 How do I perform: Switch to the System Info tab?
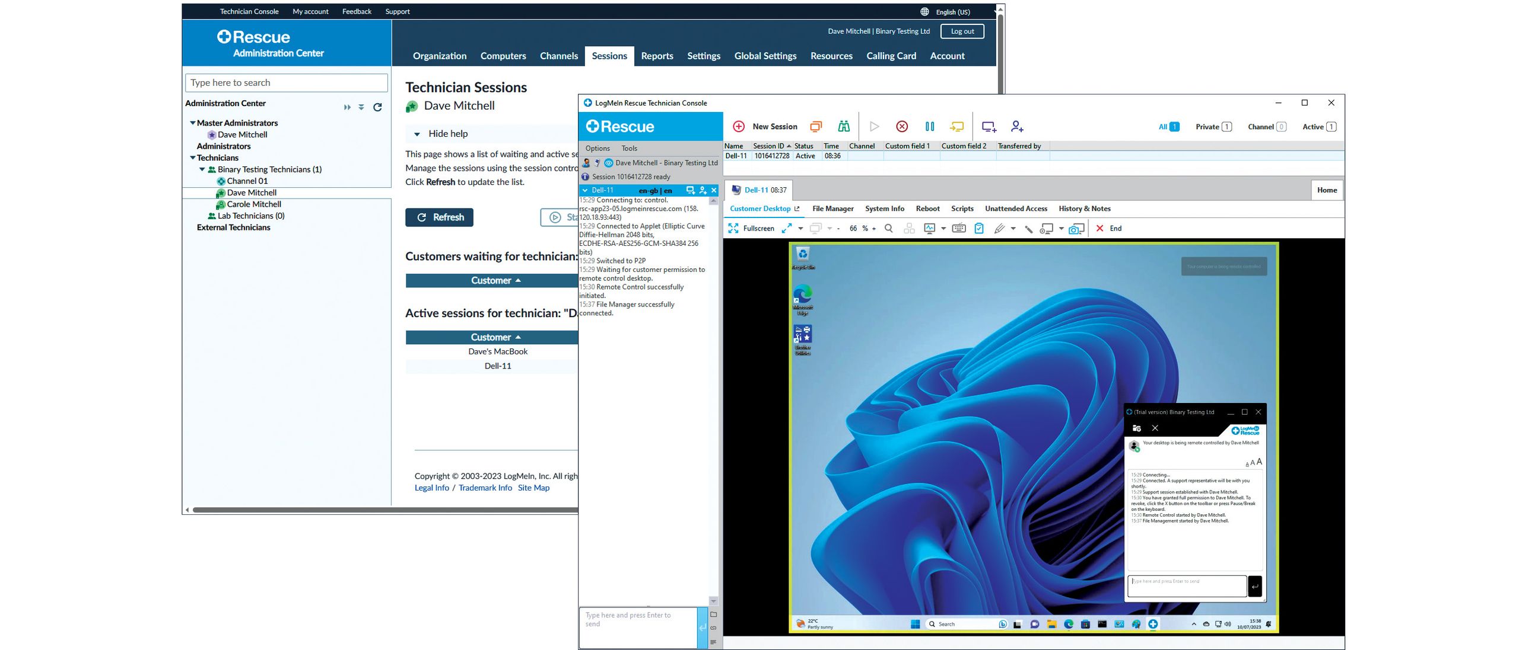885,209
